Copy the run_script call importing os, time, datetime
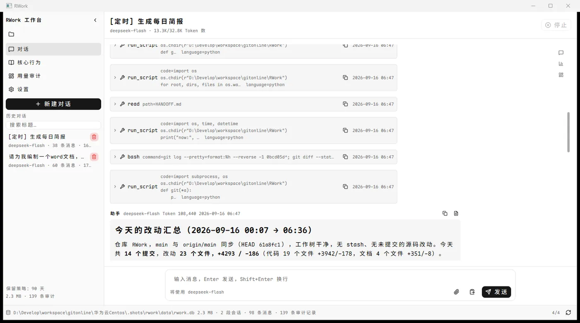 (345, 130)
